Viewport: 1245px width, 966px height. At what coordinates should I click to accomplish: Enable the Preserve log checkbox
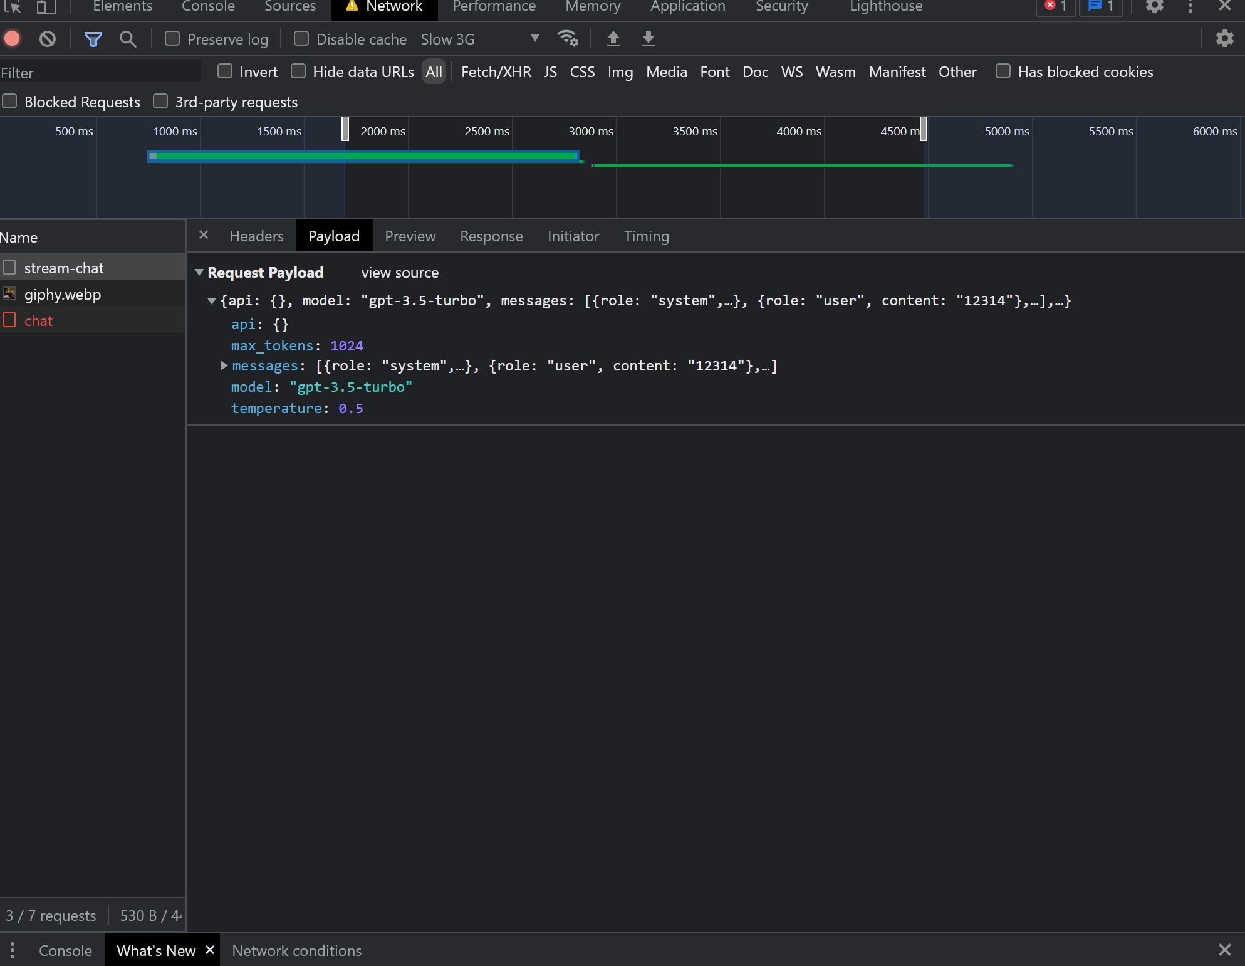[172, 39]
